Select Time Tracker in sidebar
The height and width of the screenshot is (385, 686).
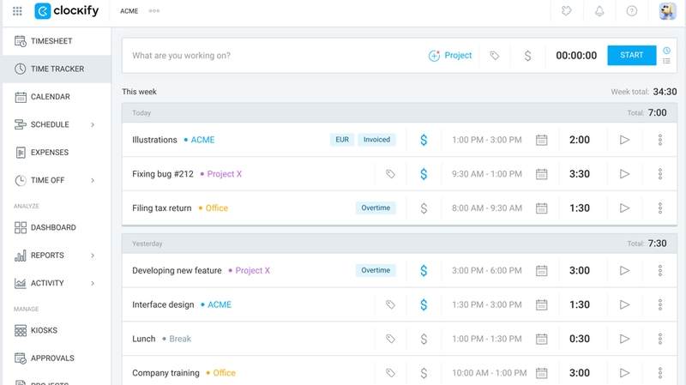click(x=57, y=69)
